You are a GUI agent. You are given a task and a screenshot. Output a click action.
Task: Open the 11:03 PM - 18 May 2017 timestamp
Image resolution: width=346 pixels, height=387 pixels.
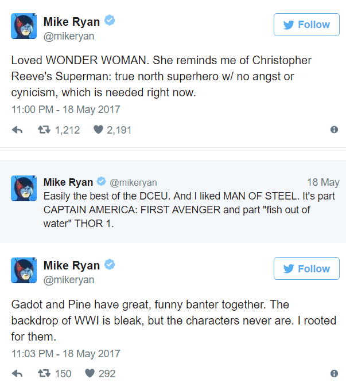point(65,353)
